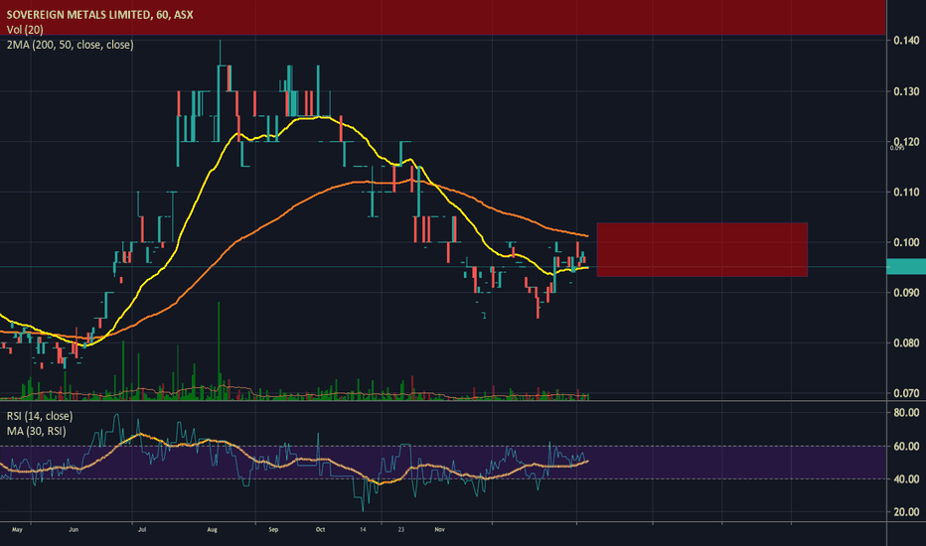The width and height of the screenshot is (926, 546).
Task: Click the 80.00 RSI axis label
Action: [906, 413]
